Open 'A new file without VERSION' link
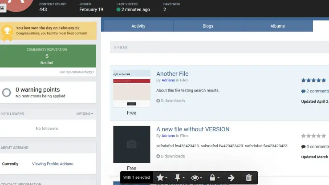This screenshot has width=329, height=185. [x=193, y=129]
